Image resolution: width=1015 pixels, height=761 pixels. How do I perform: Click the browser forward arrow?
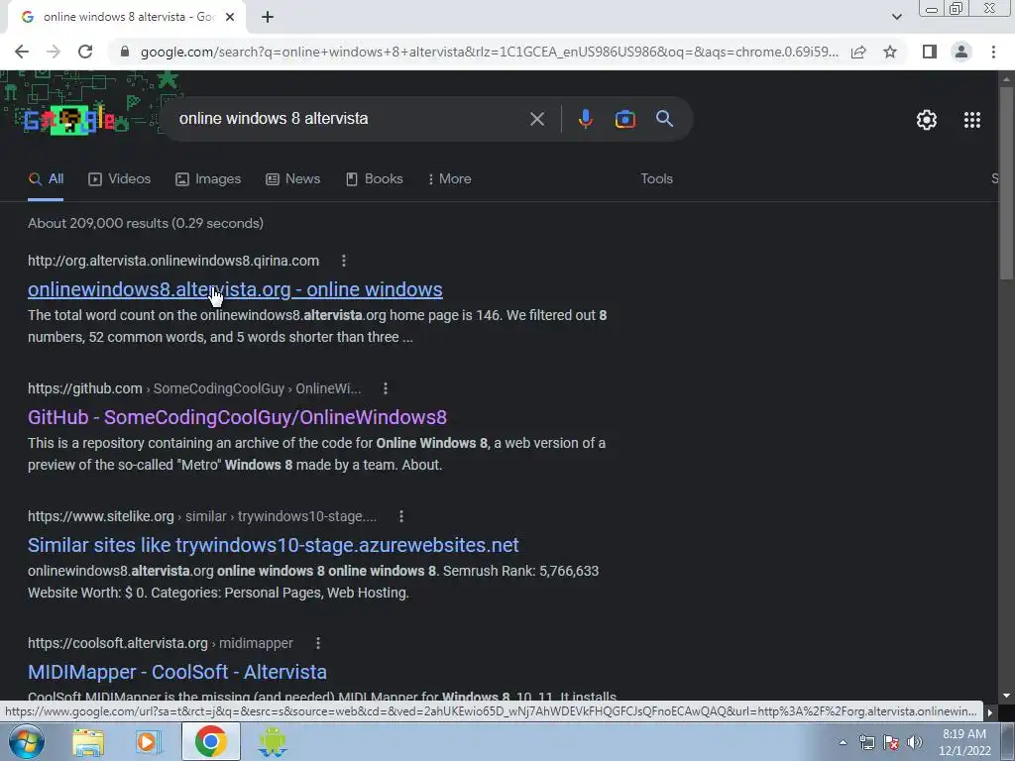click(x=54, y=52)
